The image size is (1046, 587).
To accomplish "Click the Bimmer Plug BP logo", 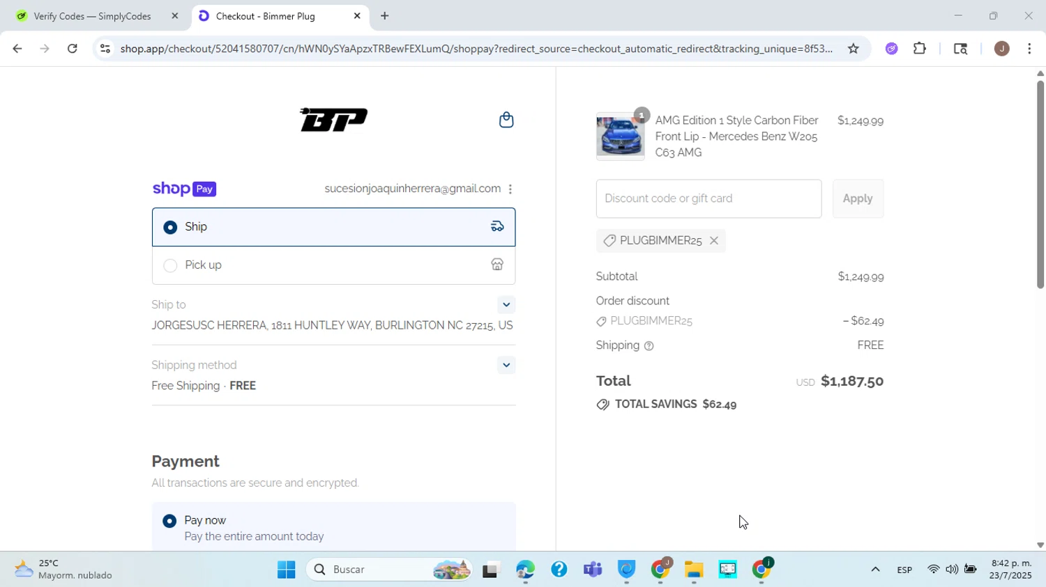I will point(334,120).
